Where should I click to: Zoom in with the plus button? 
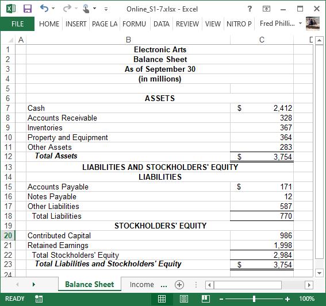[287, 299]
